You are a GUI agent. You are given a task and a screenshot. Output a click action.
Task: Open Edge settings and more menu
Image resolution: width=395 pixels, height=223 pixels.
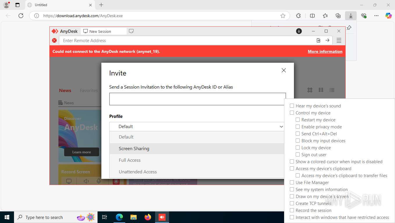(x=376, y=16)
